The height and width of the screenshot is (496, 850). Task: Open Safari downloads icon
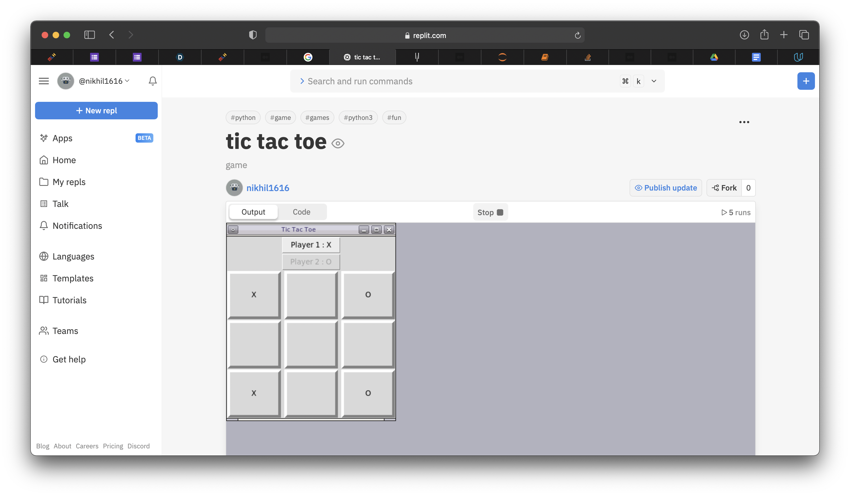coord(744,35)
